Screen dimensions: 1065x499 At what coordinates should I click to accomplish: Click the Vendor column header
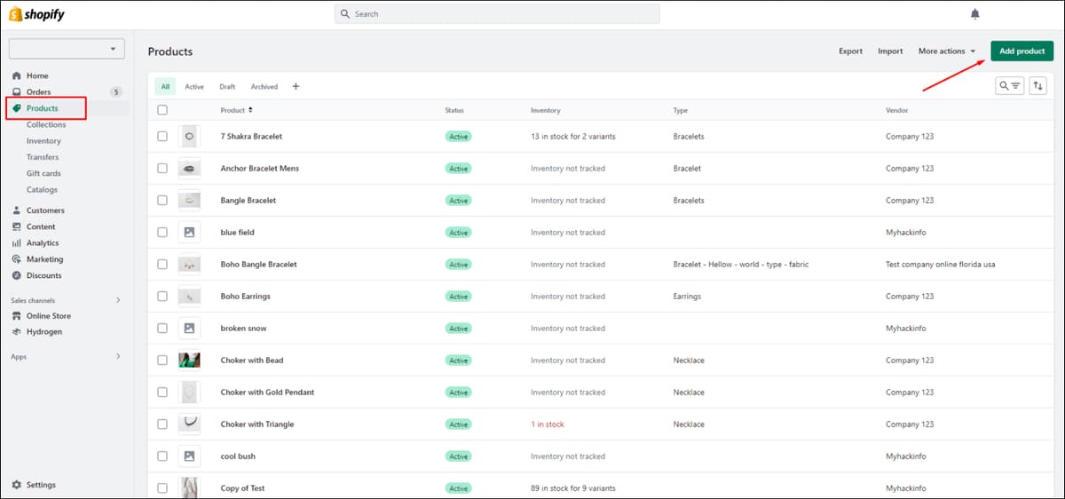pos(896,110)
